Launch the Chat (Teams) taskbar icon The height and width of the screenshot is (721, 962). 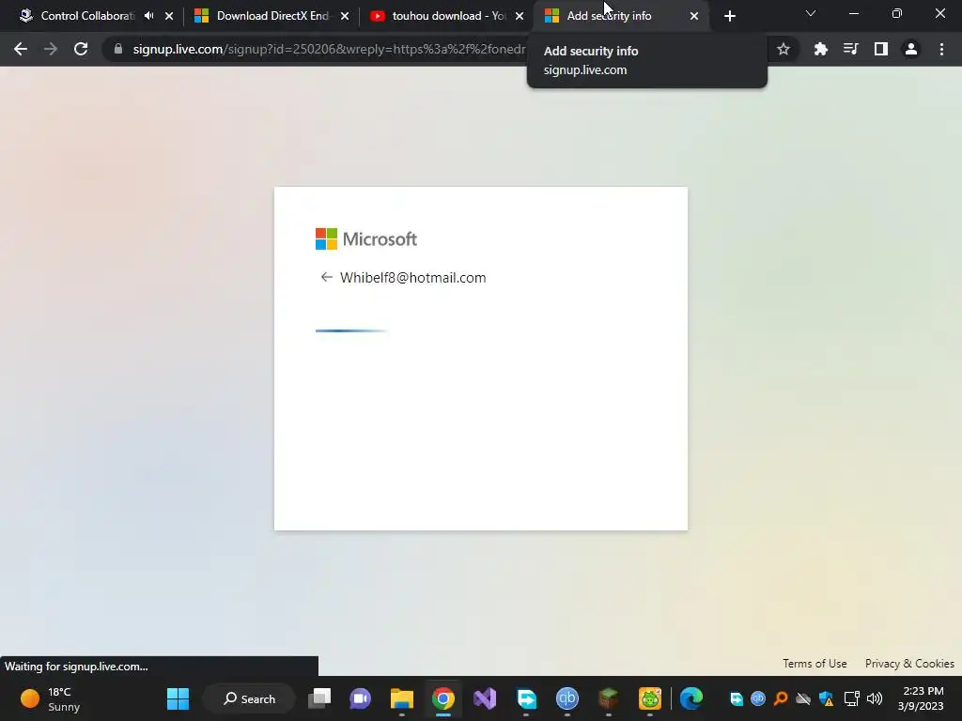coord(360,698)
